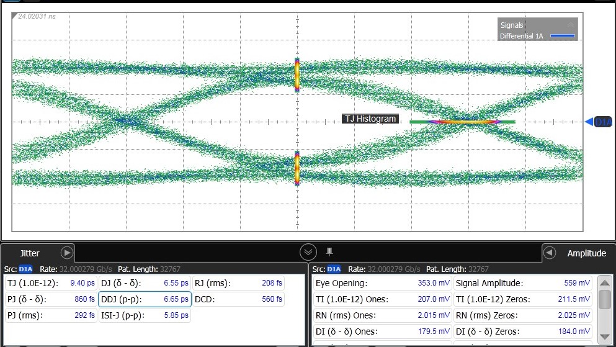616x347 pixels.
Task: Select the DDJ (p-p) measurement field
Action: pos(145,299)
